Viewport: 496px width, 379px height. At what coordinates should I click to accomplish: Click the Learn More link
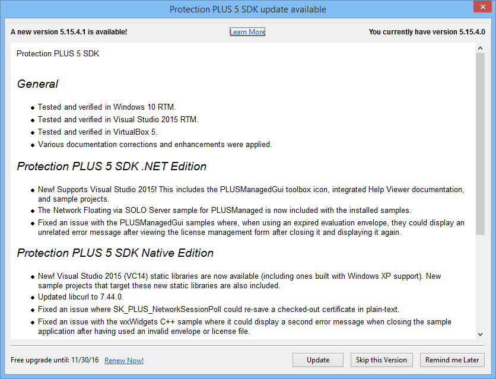(x=247, y=31)
